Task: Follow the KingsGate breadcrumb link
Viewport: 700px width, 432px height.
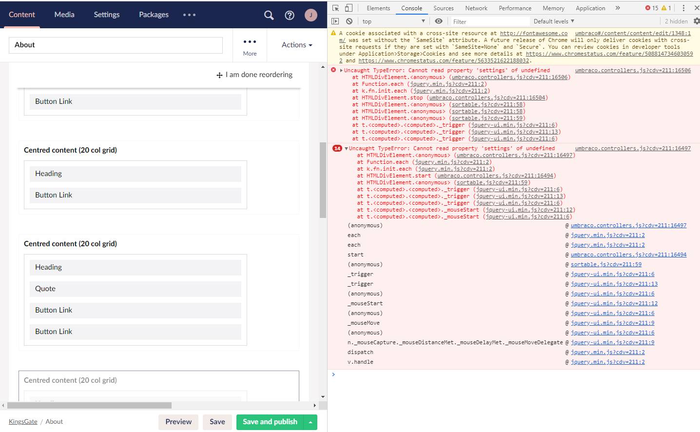Action: click(22, 421)
